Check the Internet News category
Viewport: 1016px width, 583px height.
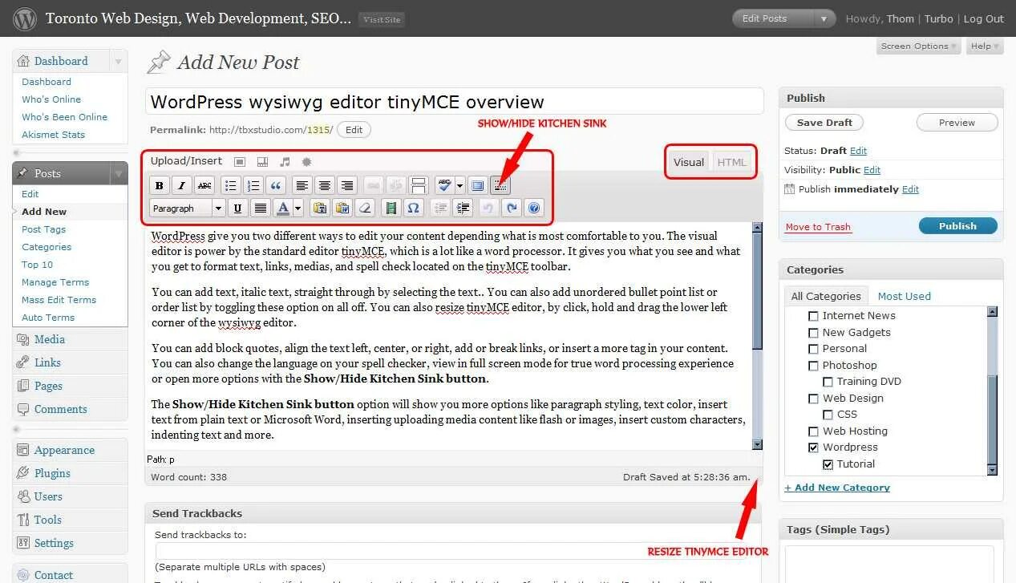pyautogui.click(x=814, y=316)
